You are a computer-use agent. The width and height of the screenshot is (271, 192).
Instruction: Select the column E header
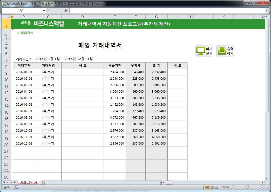[x=114, y=17]
